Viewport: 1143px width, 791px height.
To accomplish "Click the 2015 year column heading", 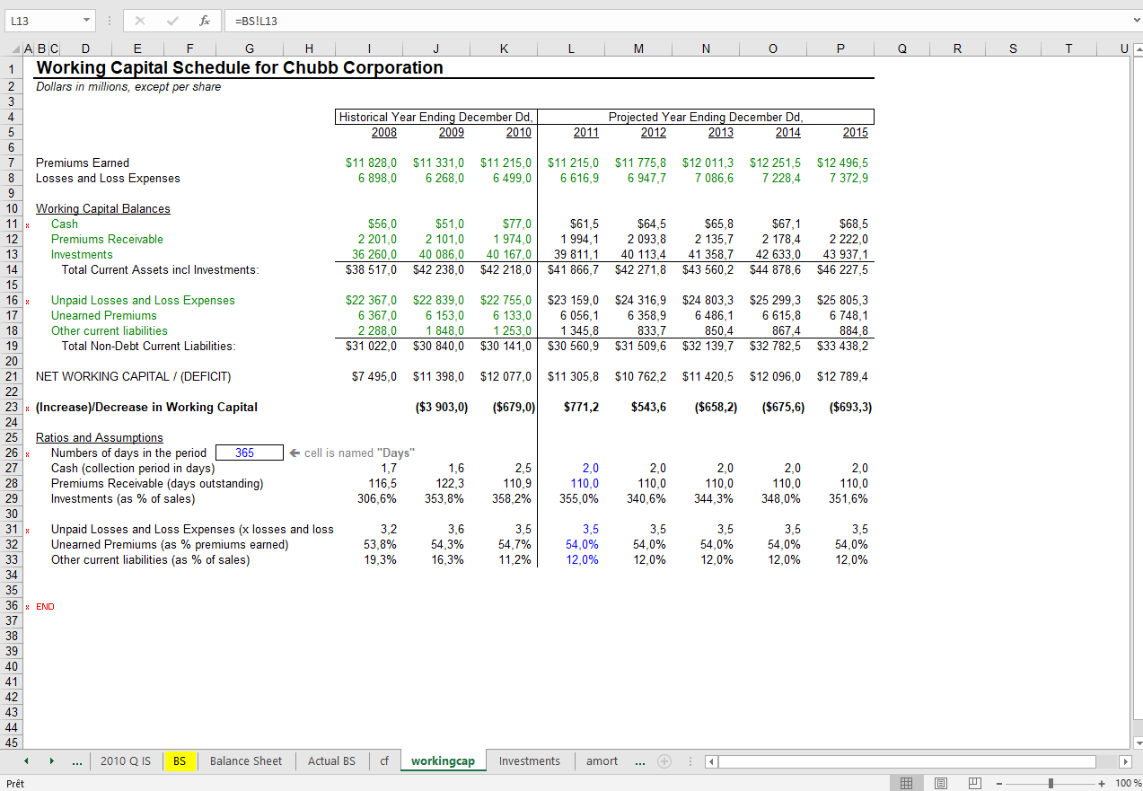I will [856, 132].
